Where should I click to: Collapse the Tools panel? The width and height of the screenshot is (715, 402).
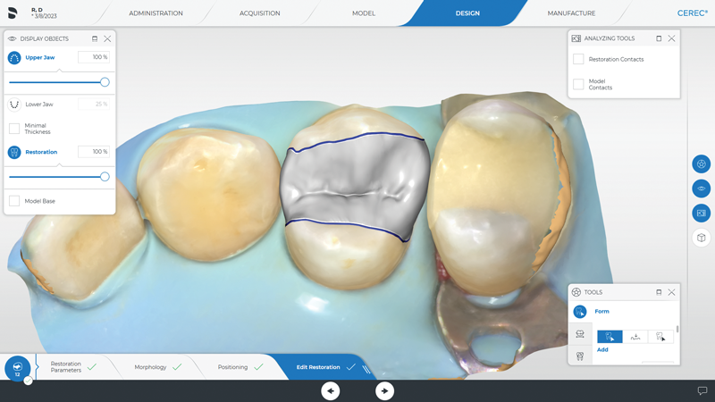tap(659, 292)
